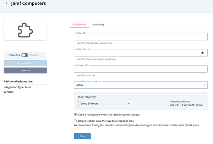Screen dimensions: 213x144
Task: Click the Jamf Computers page title
Action: pyautogui.click(x=29, y=4)
